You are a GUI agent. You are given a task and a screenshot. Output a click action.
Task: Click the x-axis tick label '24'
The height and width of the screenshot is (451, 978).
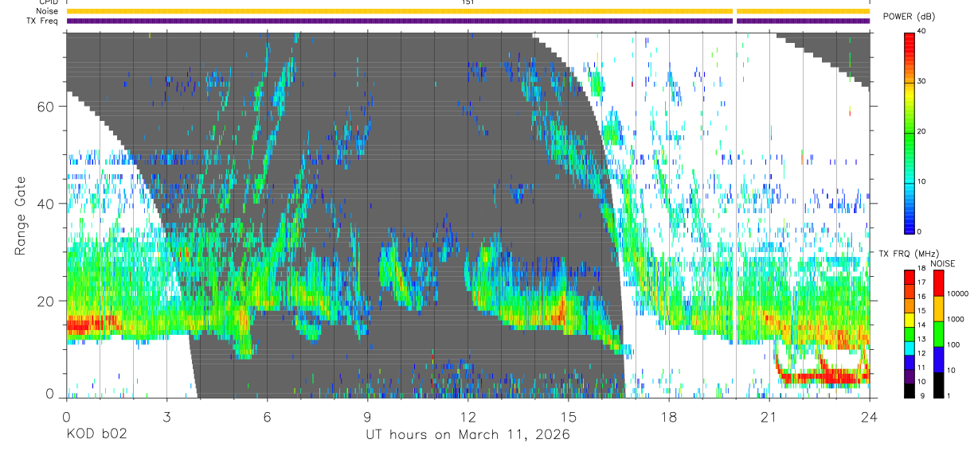click(x=869, y=416)
